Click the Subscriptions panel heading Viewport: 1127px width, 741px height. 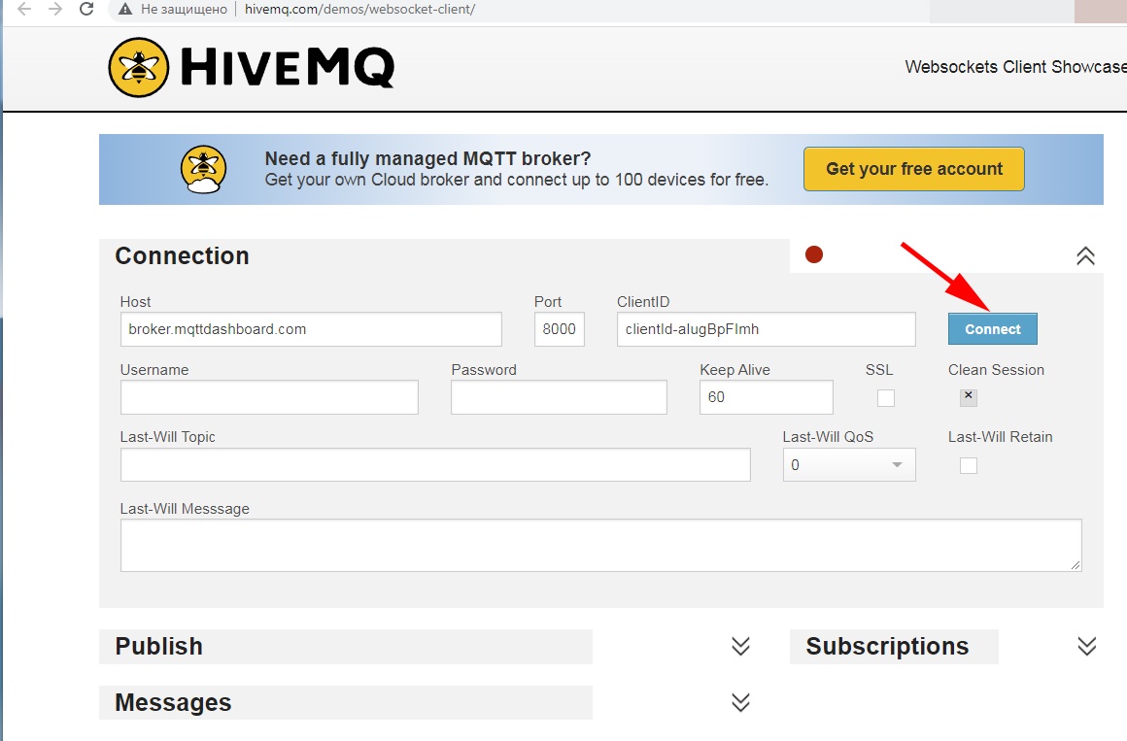887,646
